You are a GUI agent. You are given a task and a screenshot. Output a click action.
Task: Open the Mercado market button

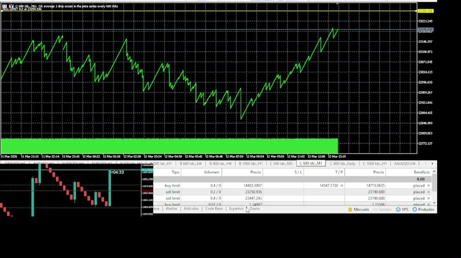pos(358,209)
